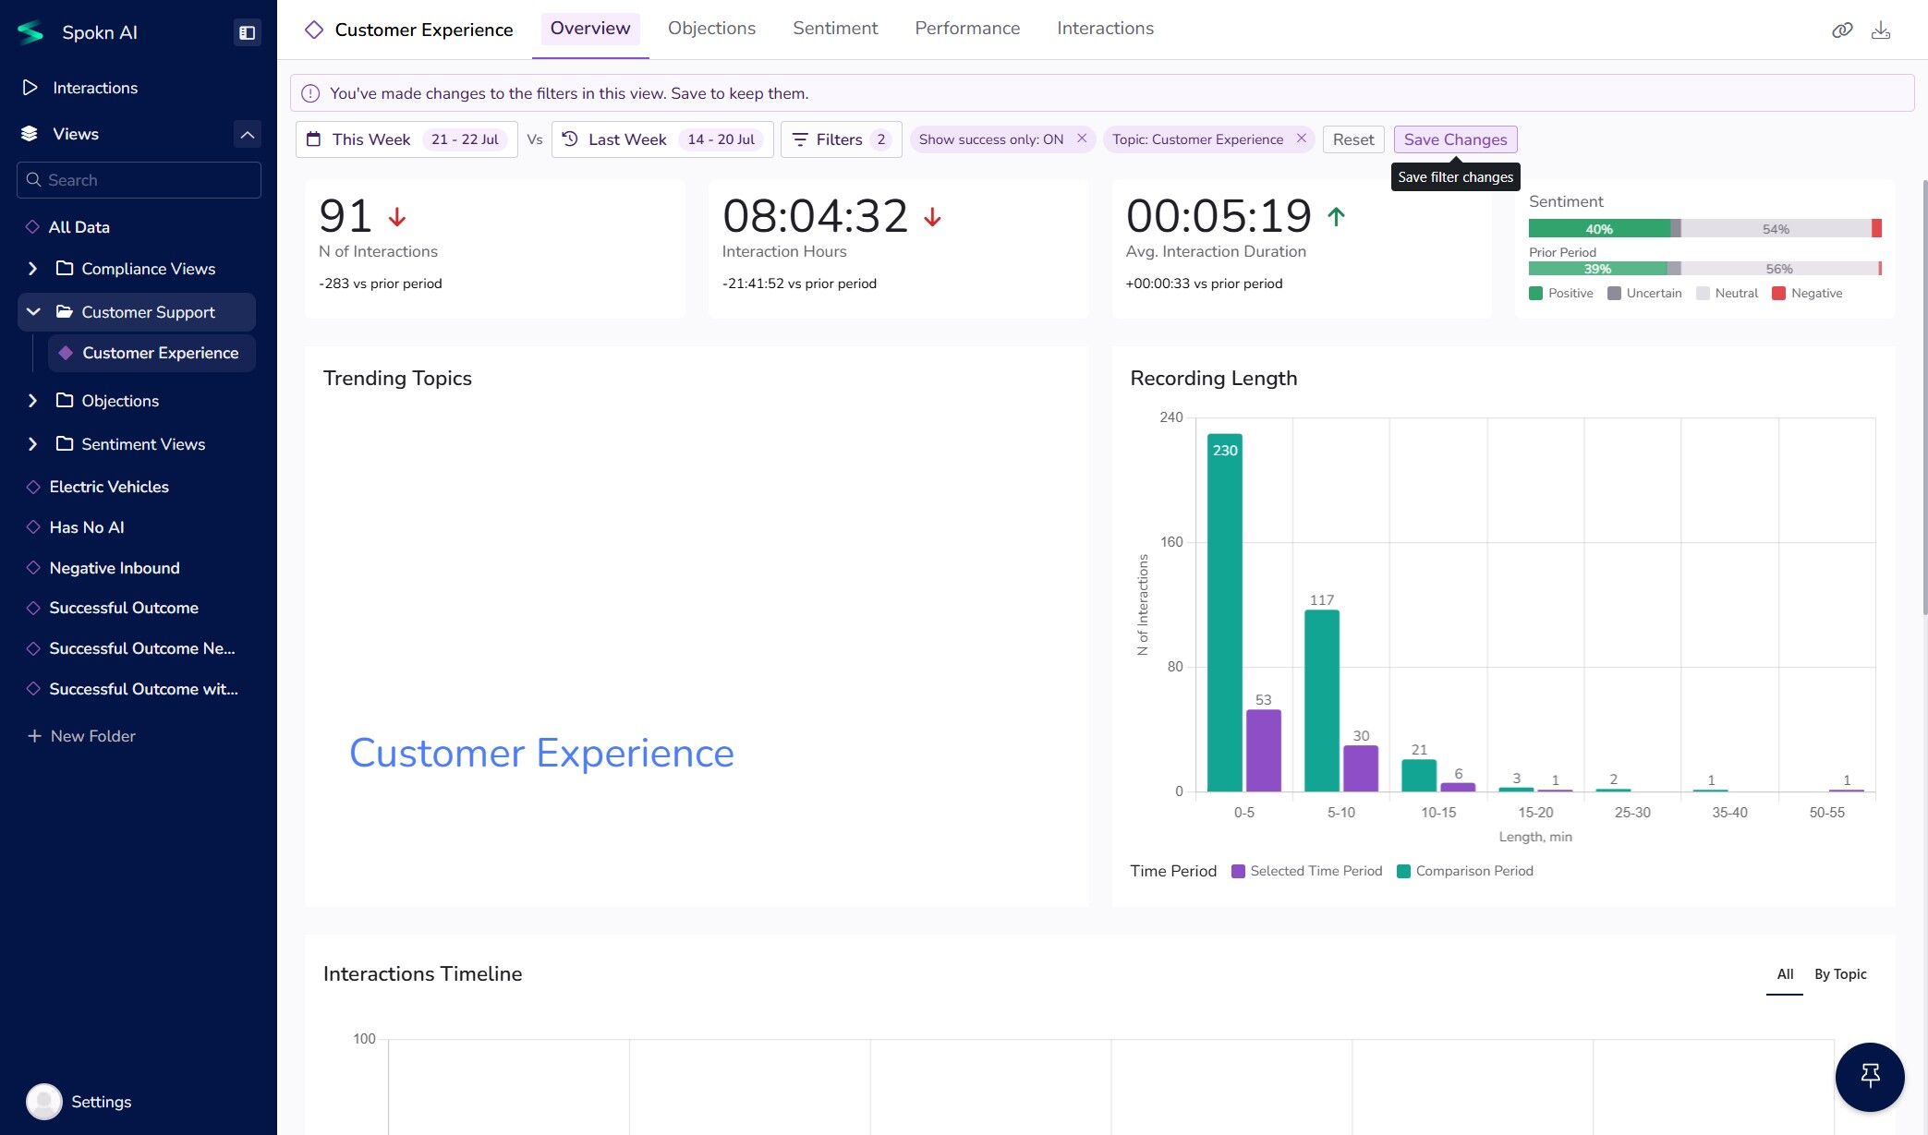Viewport: 1928px width, 1135px height.
Task: Remove the Show success only filter
Action: pos(1082,139)
